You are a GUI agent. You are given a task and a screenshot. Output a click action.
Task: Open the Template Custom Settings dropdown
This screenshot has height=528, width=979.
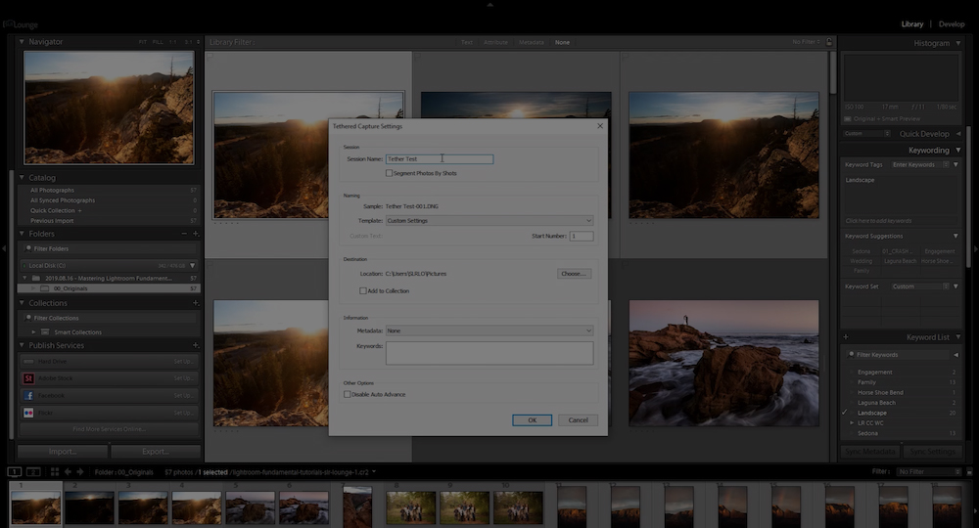pyautogui.click(x=489, y=221)
